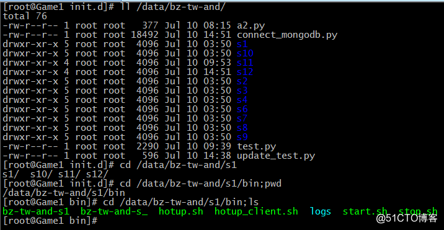The height and width of the screenshot is (230, 444).
Task: Click the command 'cd /data/bz-tw-and/s1/bin;ls'
Action: [181, 202]
